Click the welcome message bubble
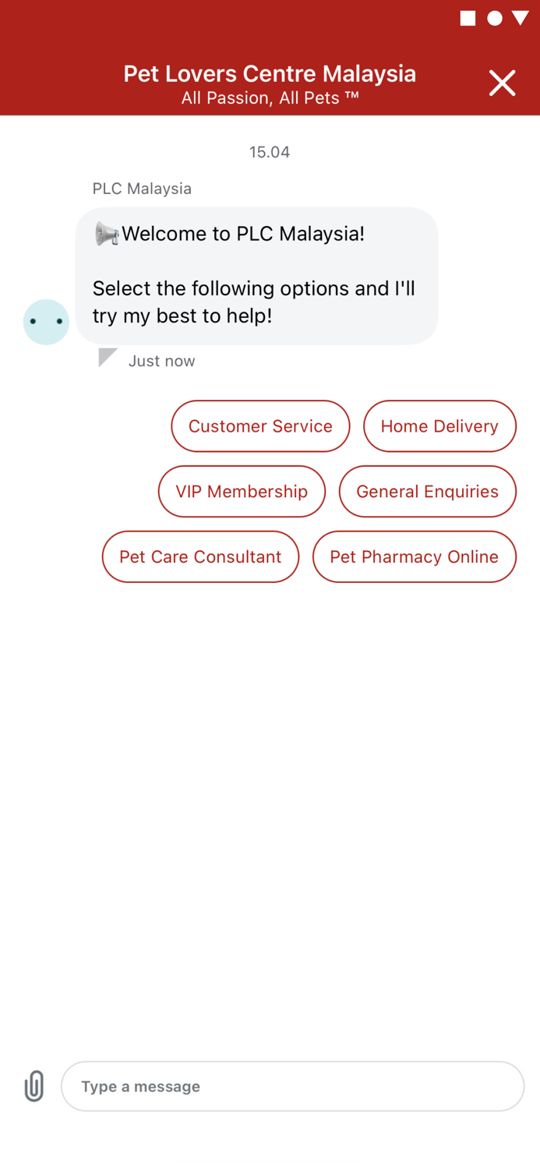Image resolution: width=540 pixels, height=1169 pixels. click(x=256, y=275)
